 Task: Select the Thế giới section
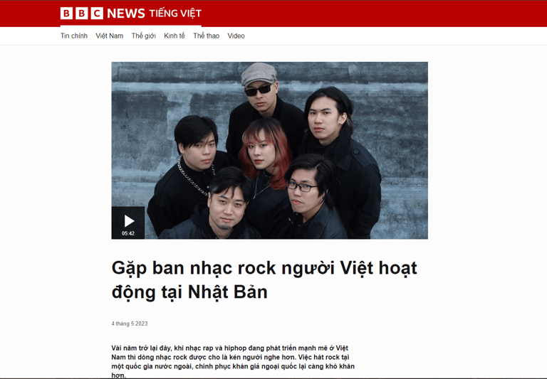(143, 36)
